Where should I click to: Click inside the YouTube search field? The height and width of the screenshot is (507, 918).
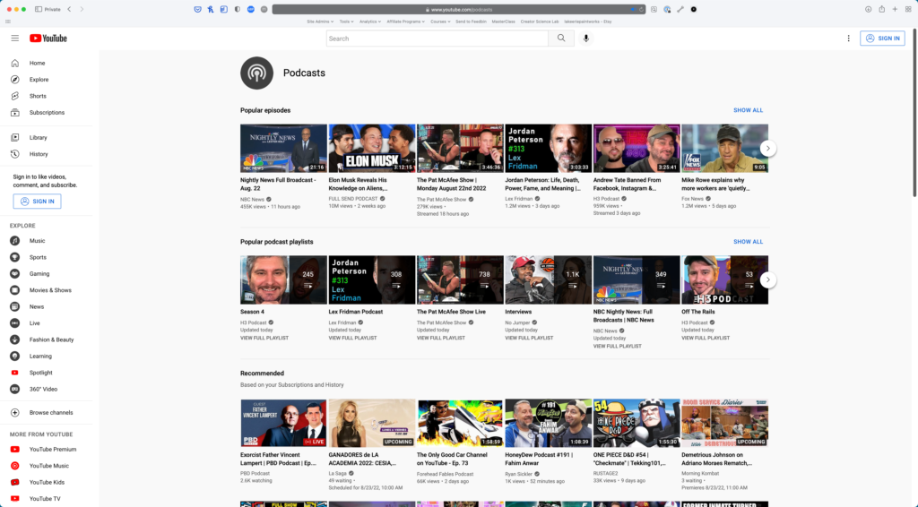(437, 39)
